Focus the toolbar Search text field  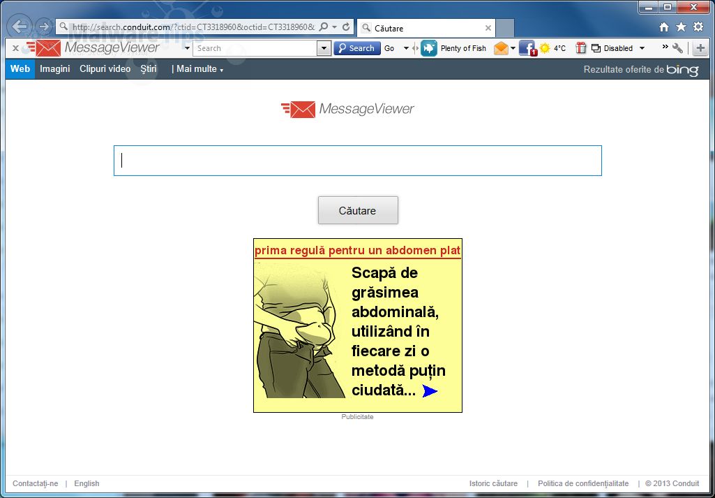coord(255,48)
